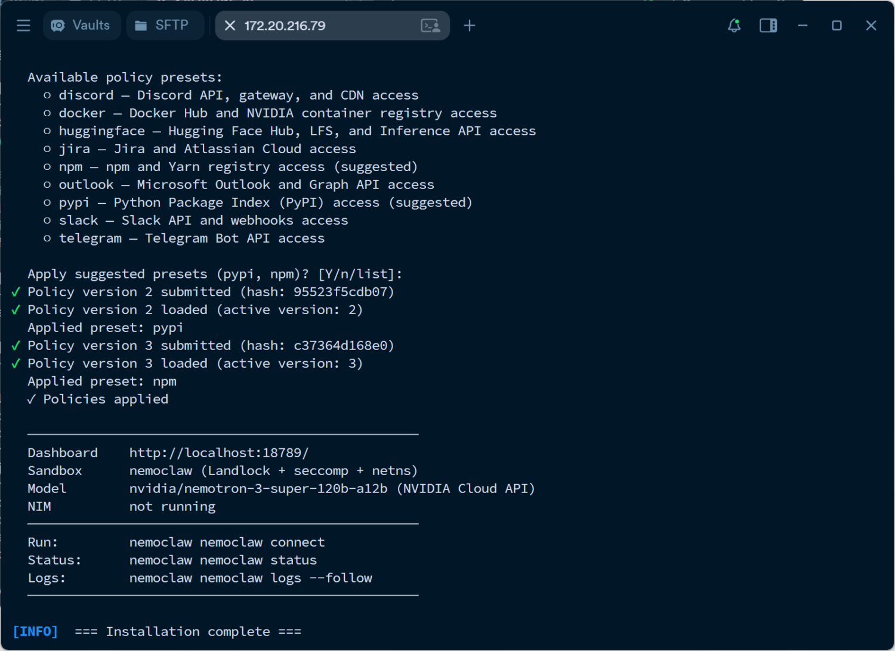This screenshot has height=651, width=895.
Task: Click the 'nemoclaw nemoclaw connect' command text
Action: click(227, 542)
